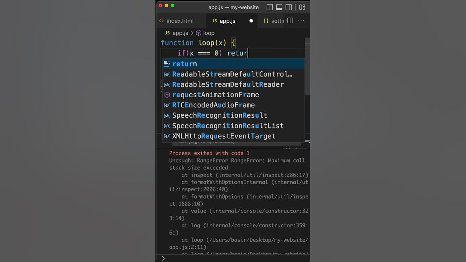Split the editor to the right

point(290,21)
